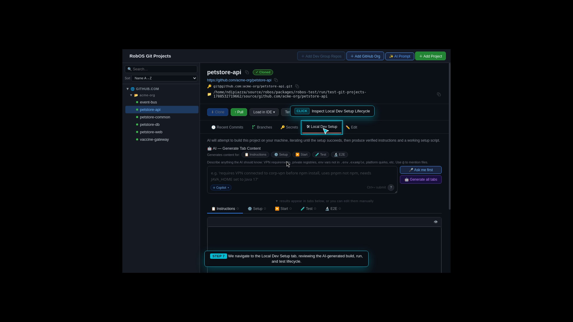Click the RobOS Git Projects title

coord(150,56)
